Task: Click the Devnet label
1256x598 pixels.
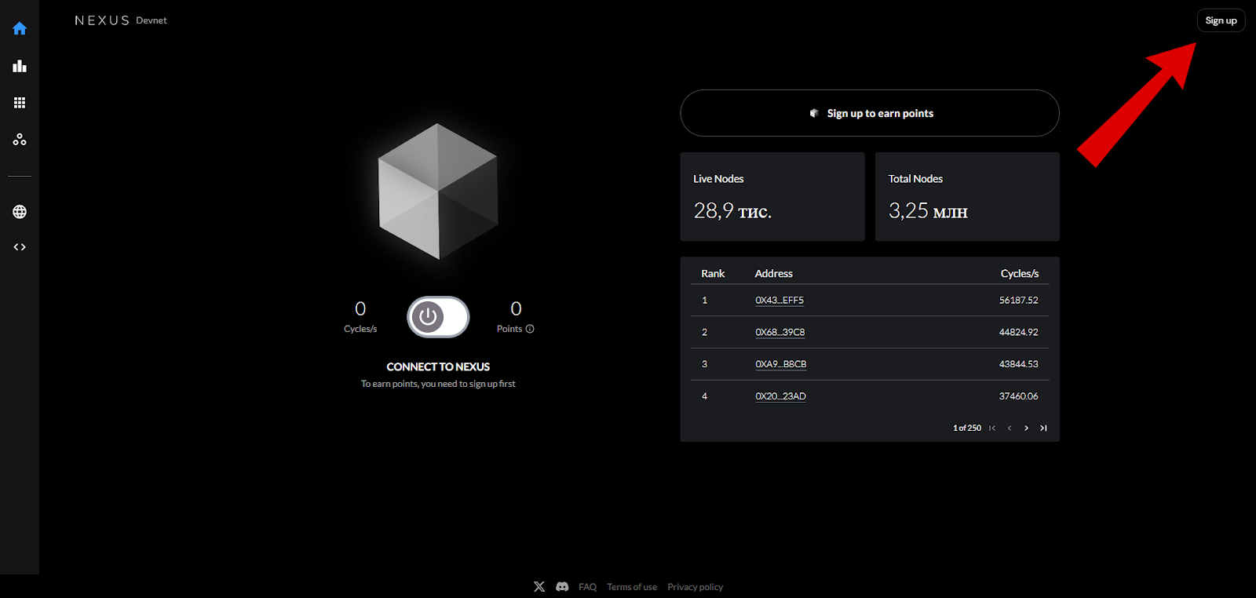Action: [152, 20]
